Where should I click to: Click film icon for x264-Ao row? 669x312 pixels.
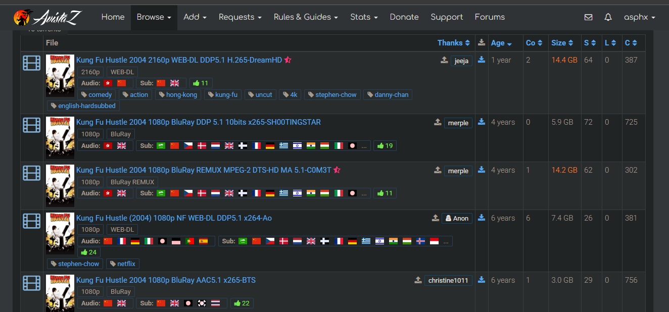coord(31,221)
